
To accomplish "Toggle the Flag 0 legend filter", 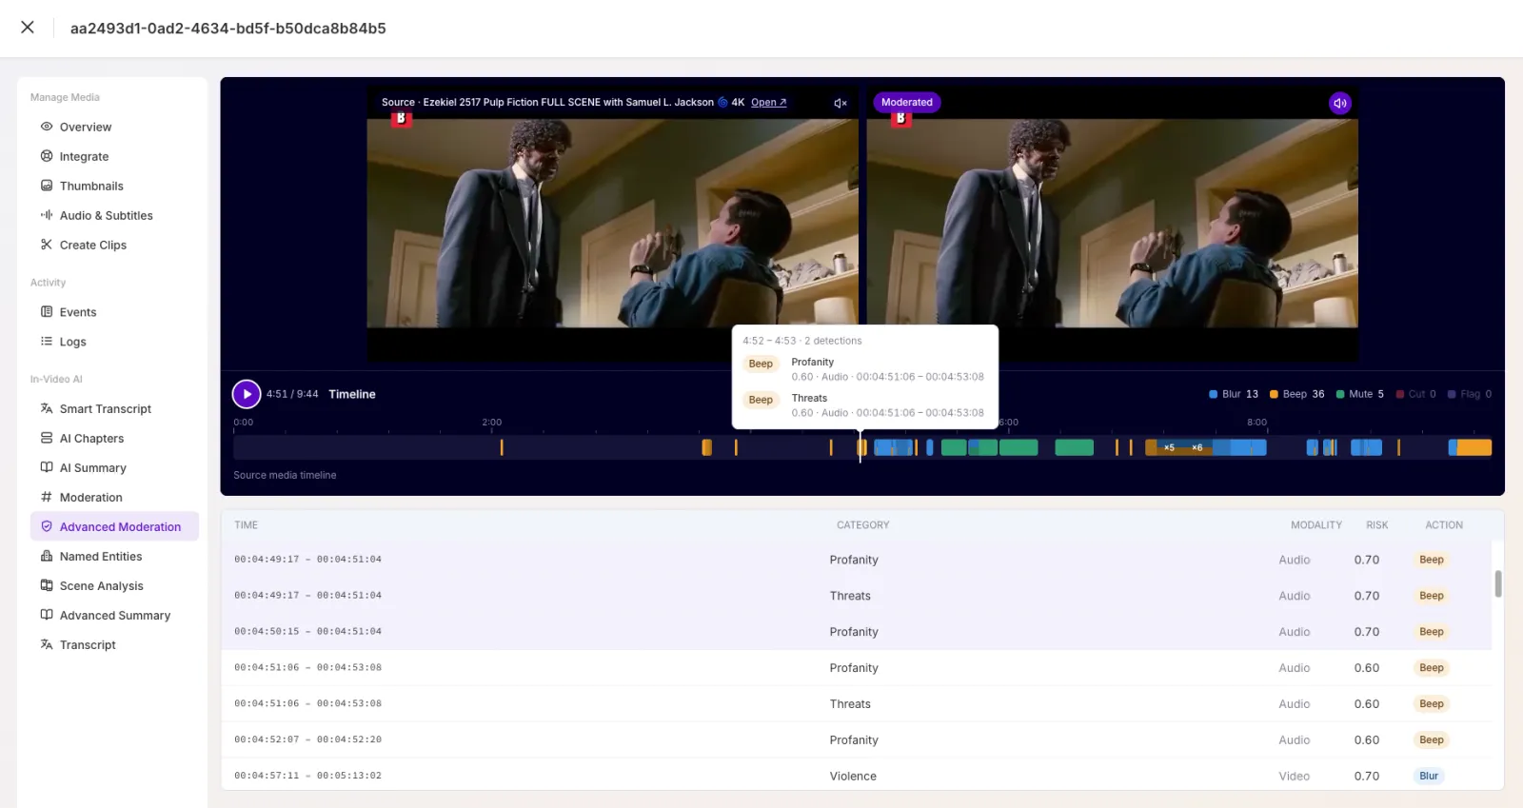I will (1470, 394).
